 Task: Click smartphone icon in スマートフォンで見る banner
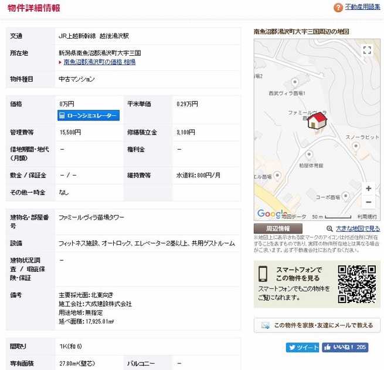[263, 274]
